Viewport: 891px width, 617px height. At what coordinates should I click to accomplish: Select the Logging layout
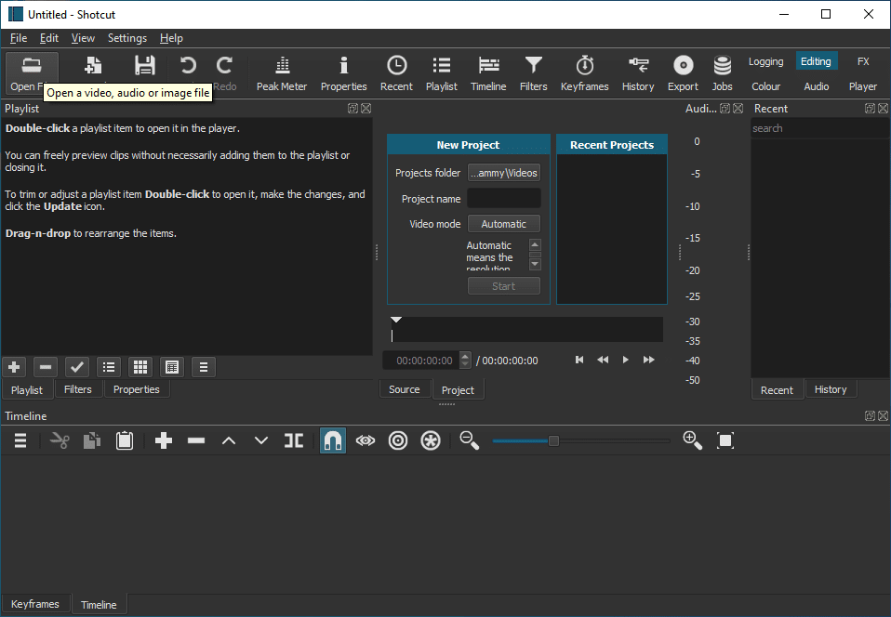pos(766,61)
